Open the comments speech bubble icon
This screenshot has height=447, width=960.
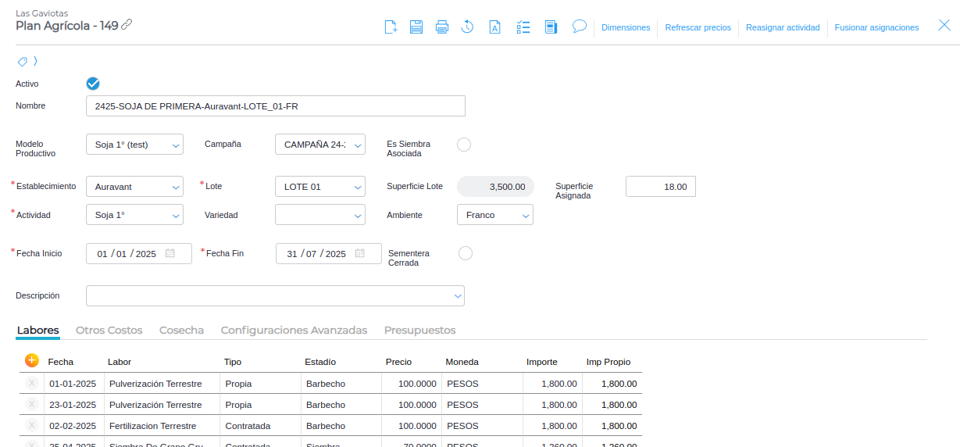[579, 27]
